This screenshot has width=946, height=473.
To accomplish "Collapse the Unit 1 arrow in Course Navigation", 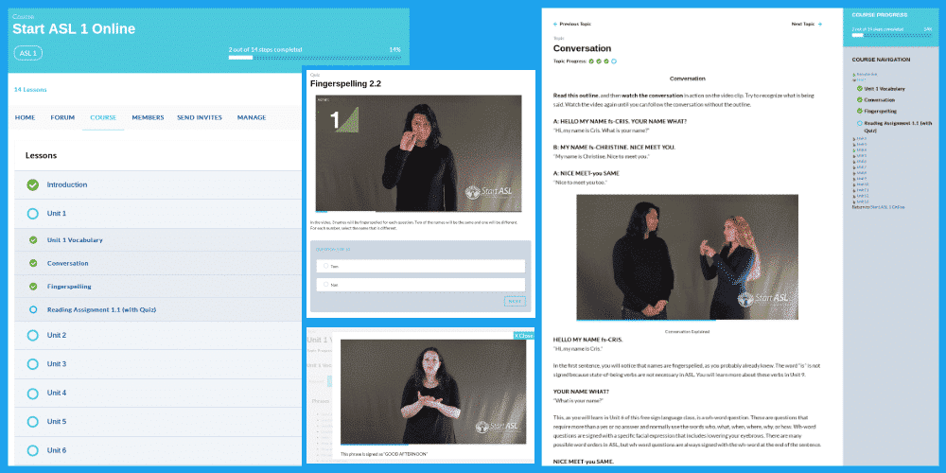I will click(x=853, y=80).
